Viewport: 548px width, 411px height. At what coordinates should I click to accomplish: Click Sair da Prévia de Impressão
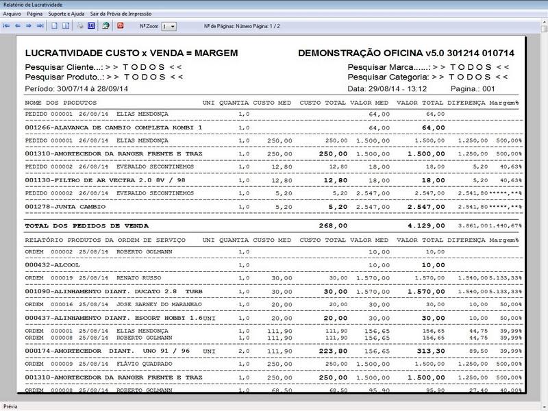(121, 14)
